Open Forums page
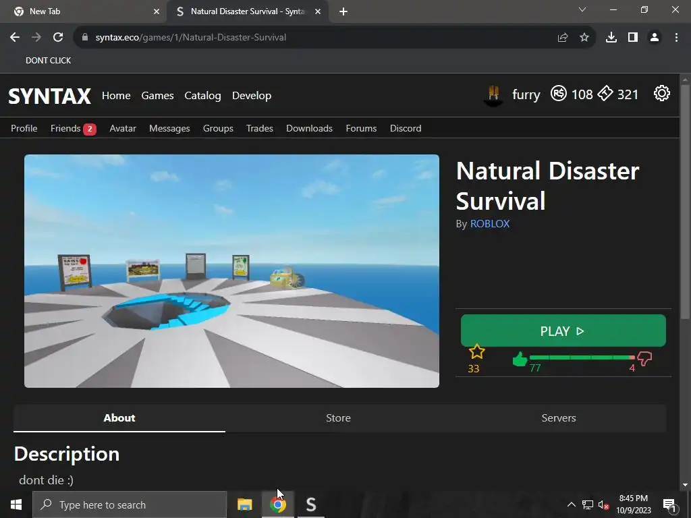 tap(362, 128)
